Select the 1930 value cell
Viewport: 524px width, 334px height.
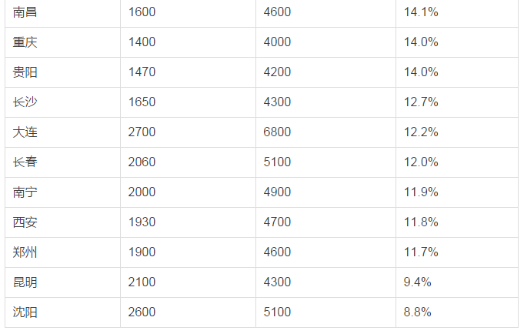[142, 222]
